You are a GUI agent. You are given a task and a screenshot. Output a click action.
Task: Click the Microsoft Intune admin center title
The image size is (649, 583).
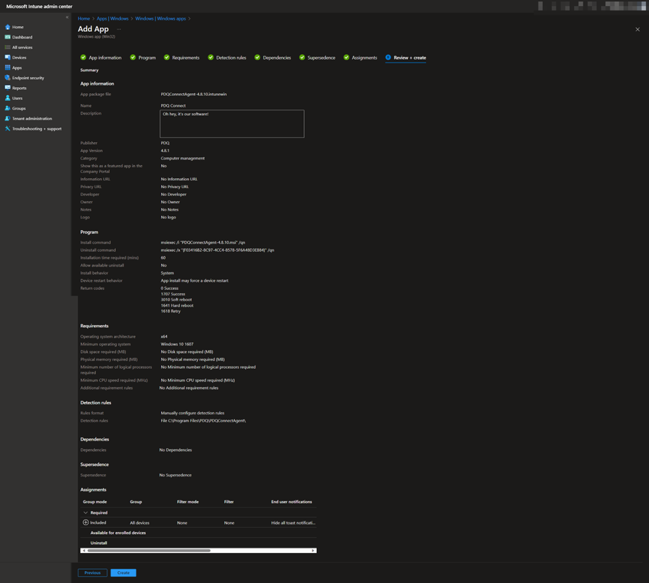pyautogui.click(x=39, y=7)
